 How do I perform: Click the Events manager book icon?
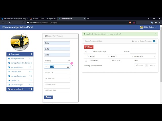point(9,85)
